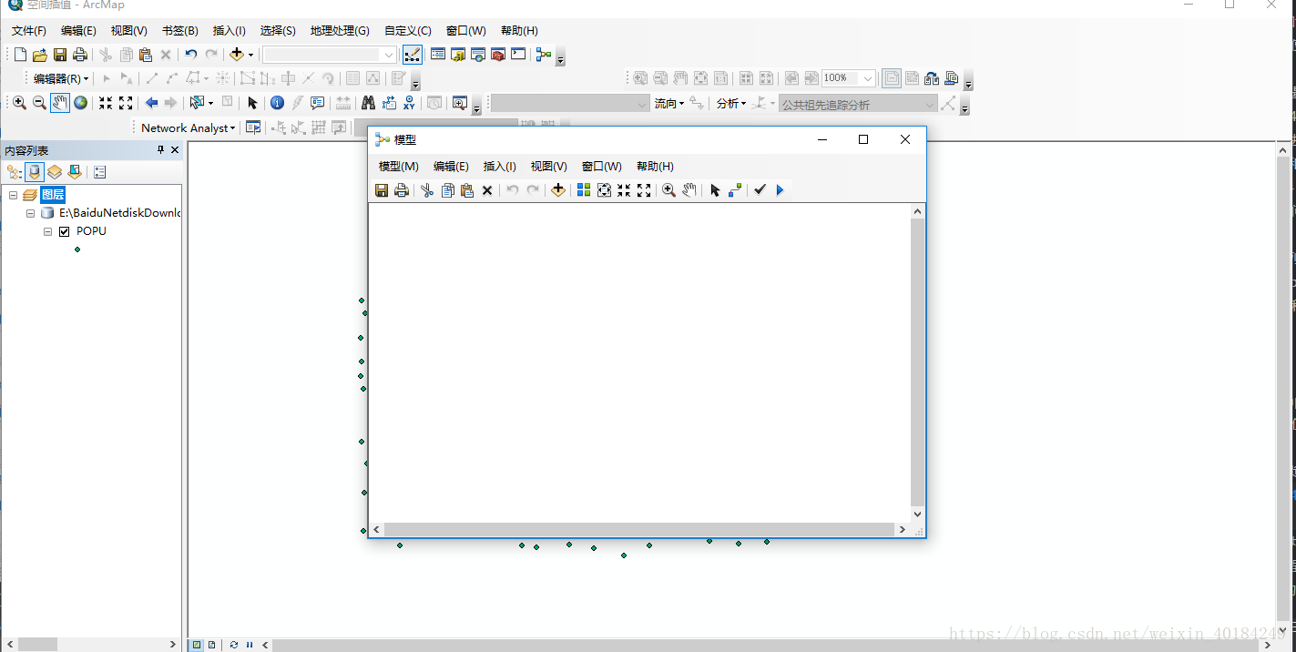Toggle the Editor toolbar icon
The width and height of the screenshot is (1296, 652).
point(413,55)
